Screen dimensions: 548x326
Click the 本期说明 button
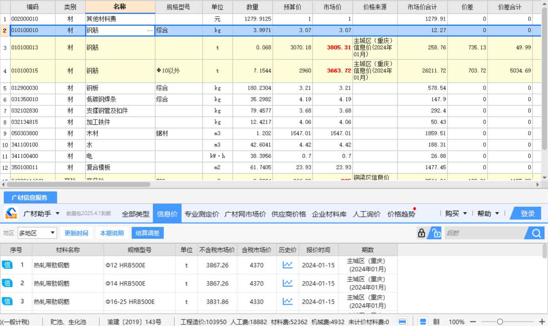pos(112,233)
